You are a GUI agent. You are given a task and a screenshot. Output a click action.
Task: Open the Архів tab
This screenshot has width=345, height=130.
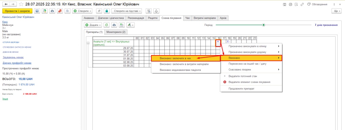click(x=223, y=18)
